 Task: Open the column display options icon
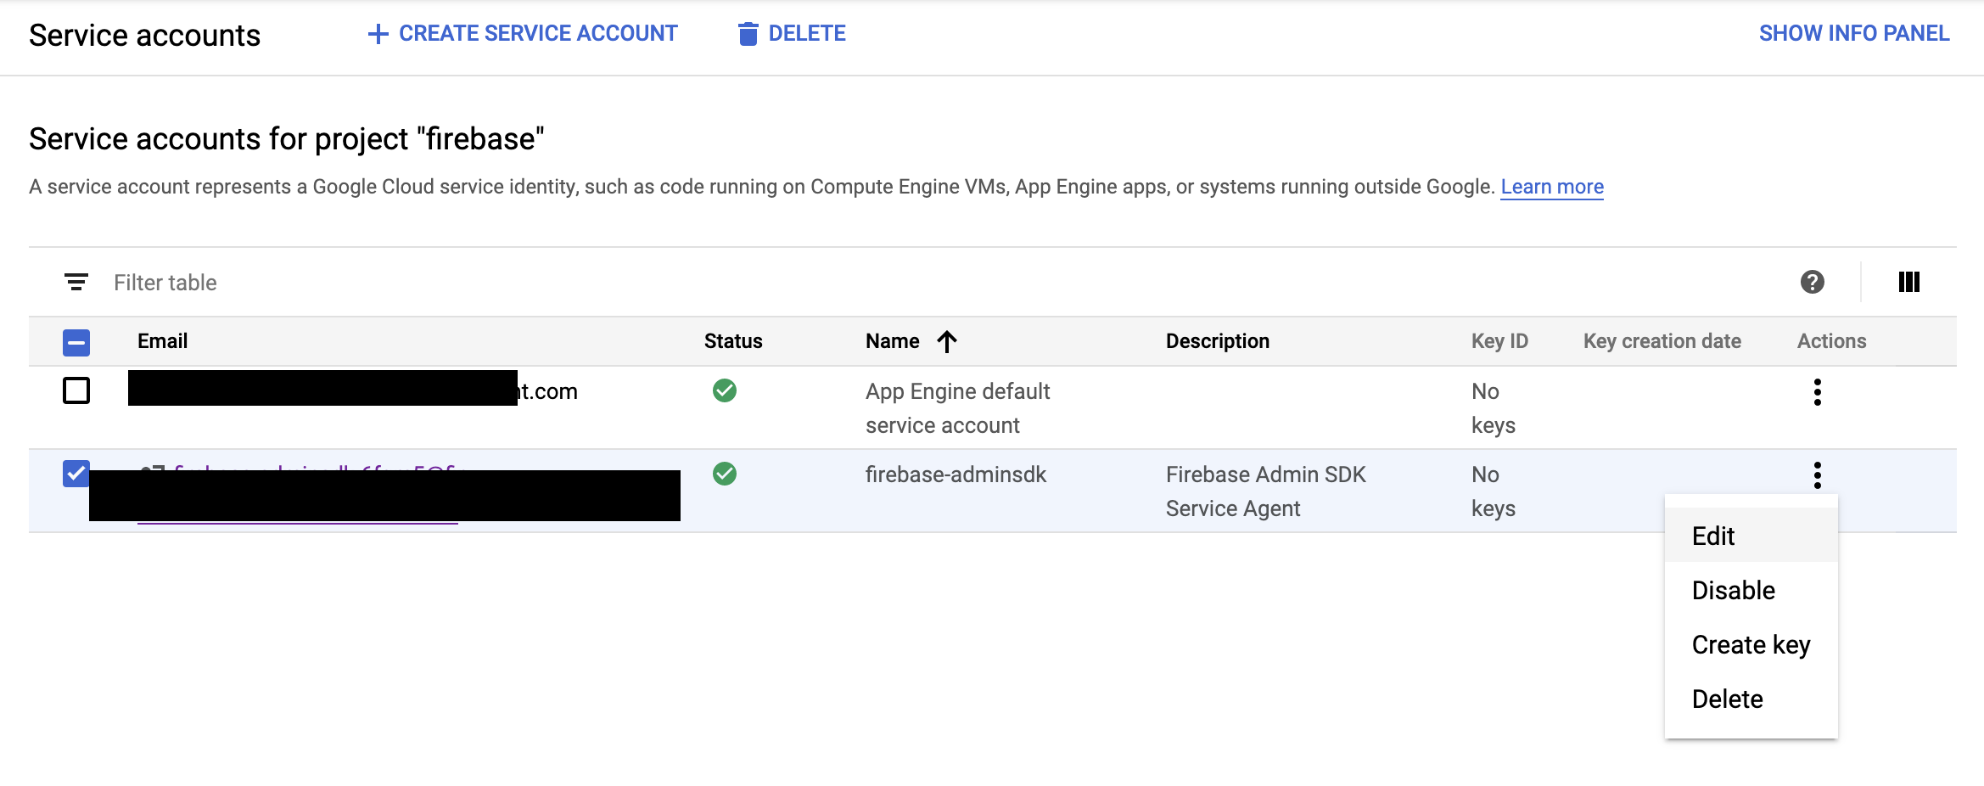[1908, 282]
